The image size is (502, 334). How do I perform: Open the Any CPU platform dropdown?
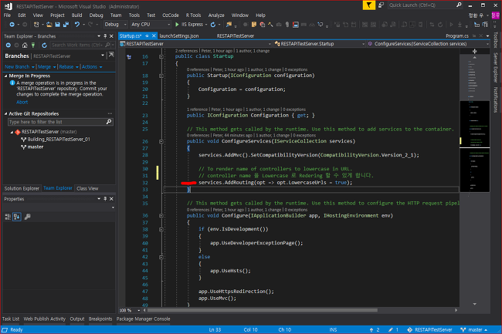[x=150, y=24]
